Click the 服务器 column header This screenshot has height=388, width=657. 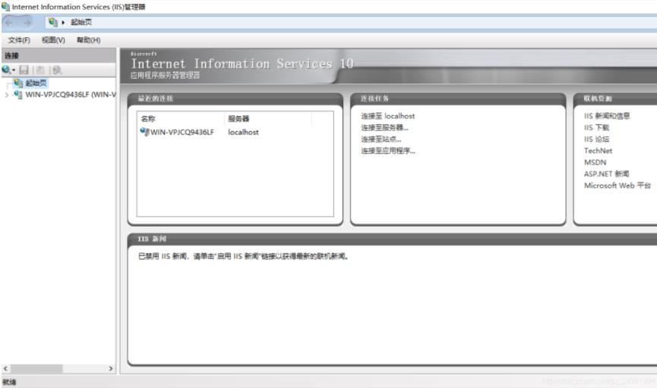coord(238,119)
